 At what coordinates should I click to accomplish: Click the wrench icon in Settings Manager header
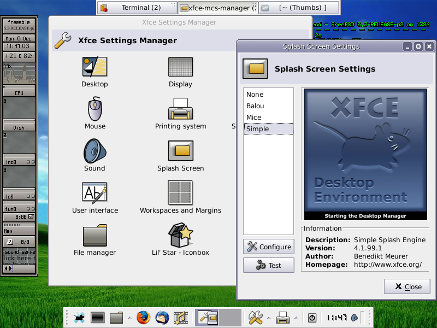(x=63, y=40)
